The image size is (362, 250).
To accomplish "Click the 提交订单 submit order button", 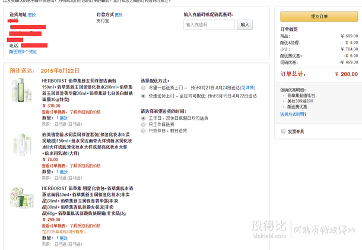I will pos(319,17).
